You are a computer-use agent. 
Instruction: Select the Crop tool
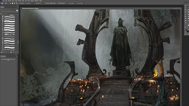point(186,10)
